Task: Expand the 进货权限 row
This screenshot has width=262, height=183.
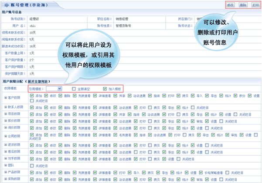Action: [6, 145]
